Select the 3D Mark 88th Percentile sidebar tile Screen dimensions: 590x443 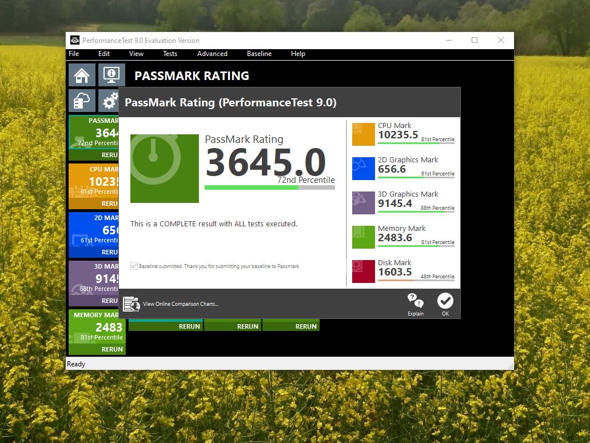[x=94, y=278]
